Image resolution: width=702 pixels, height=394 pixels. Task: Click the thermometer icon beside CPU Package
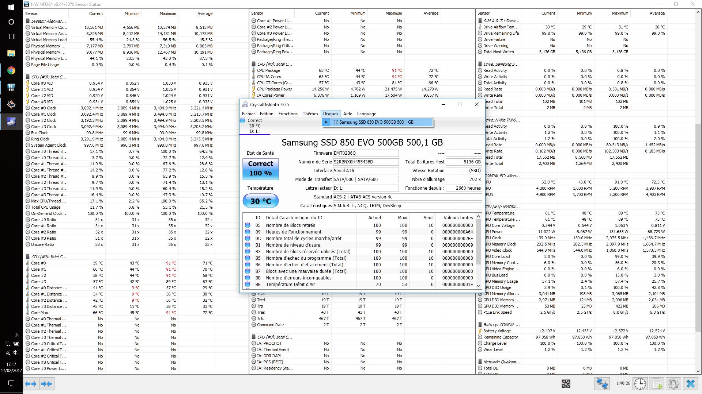click(253, 70)
